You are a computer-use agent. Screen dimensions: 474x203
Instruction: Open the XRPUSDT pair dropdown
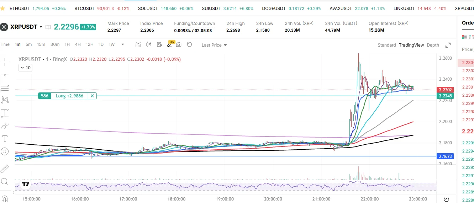click(41, 27)
